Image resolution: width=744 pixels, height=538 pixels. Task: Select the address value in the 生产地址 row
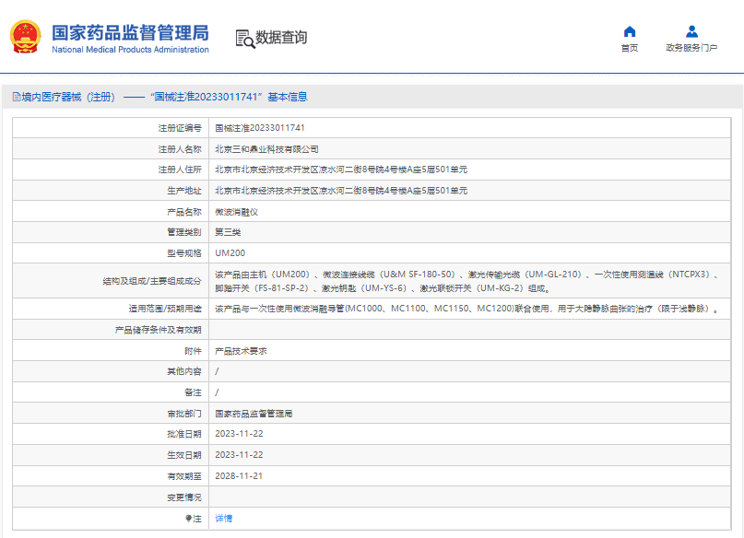(341, 191)
